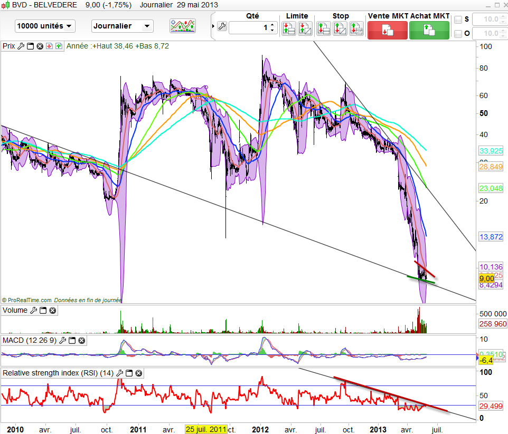
Task: Close the Volume indicator panel
Action: [52, 311]
